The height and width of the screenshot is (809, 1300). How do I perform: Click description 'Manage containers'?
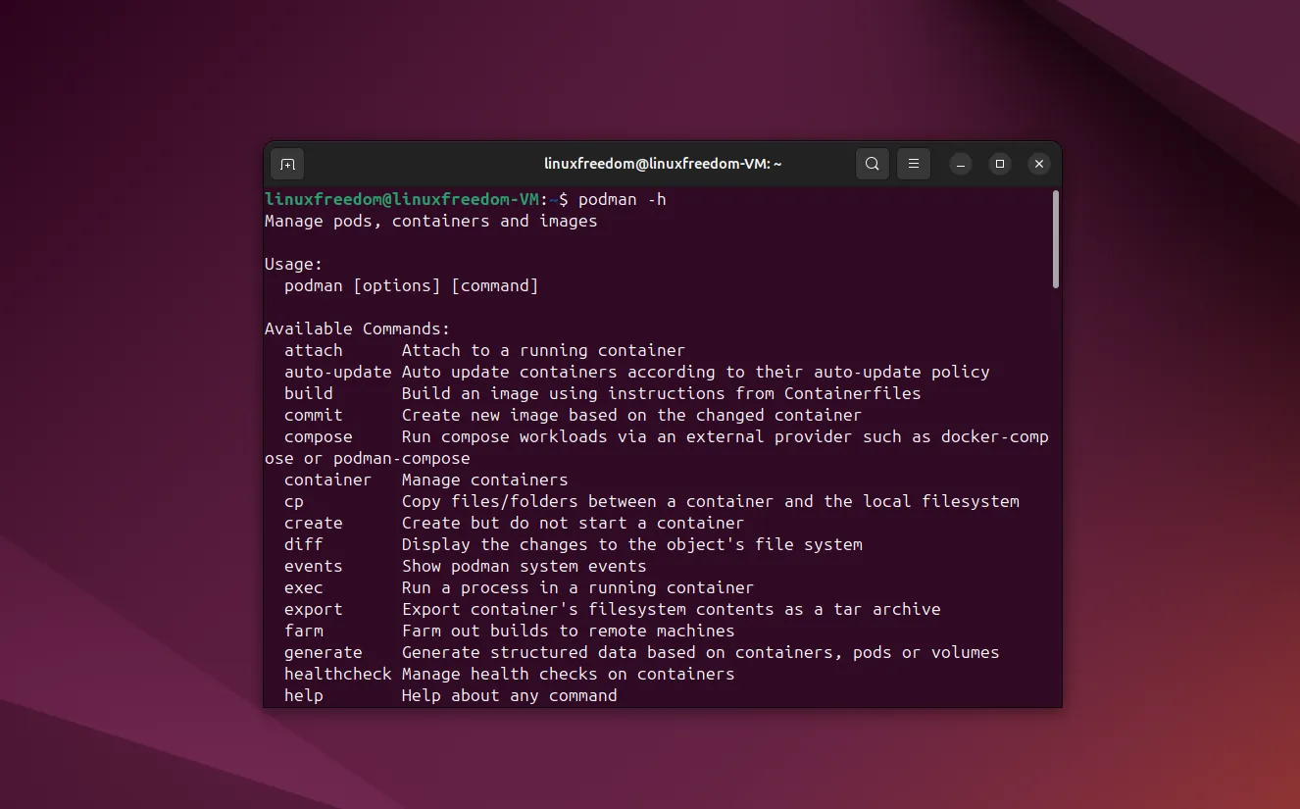tap(485, 480)
